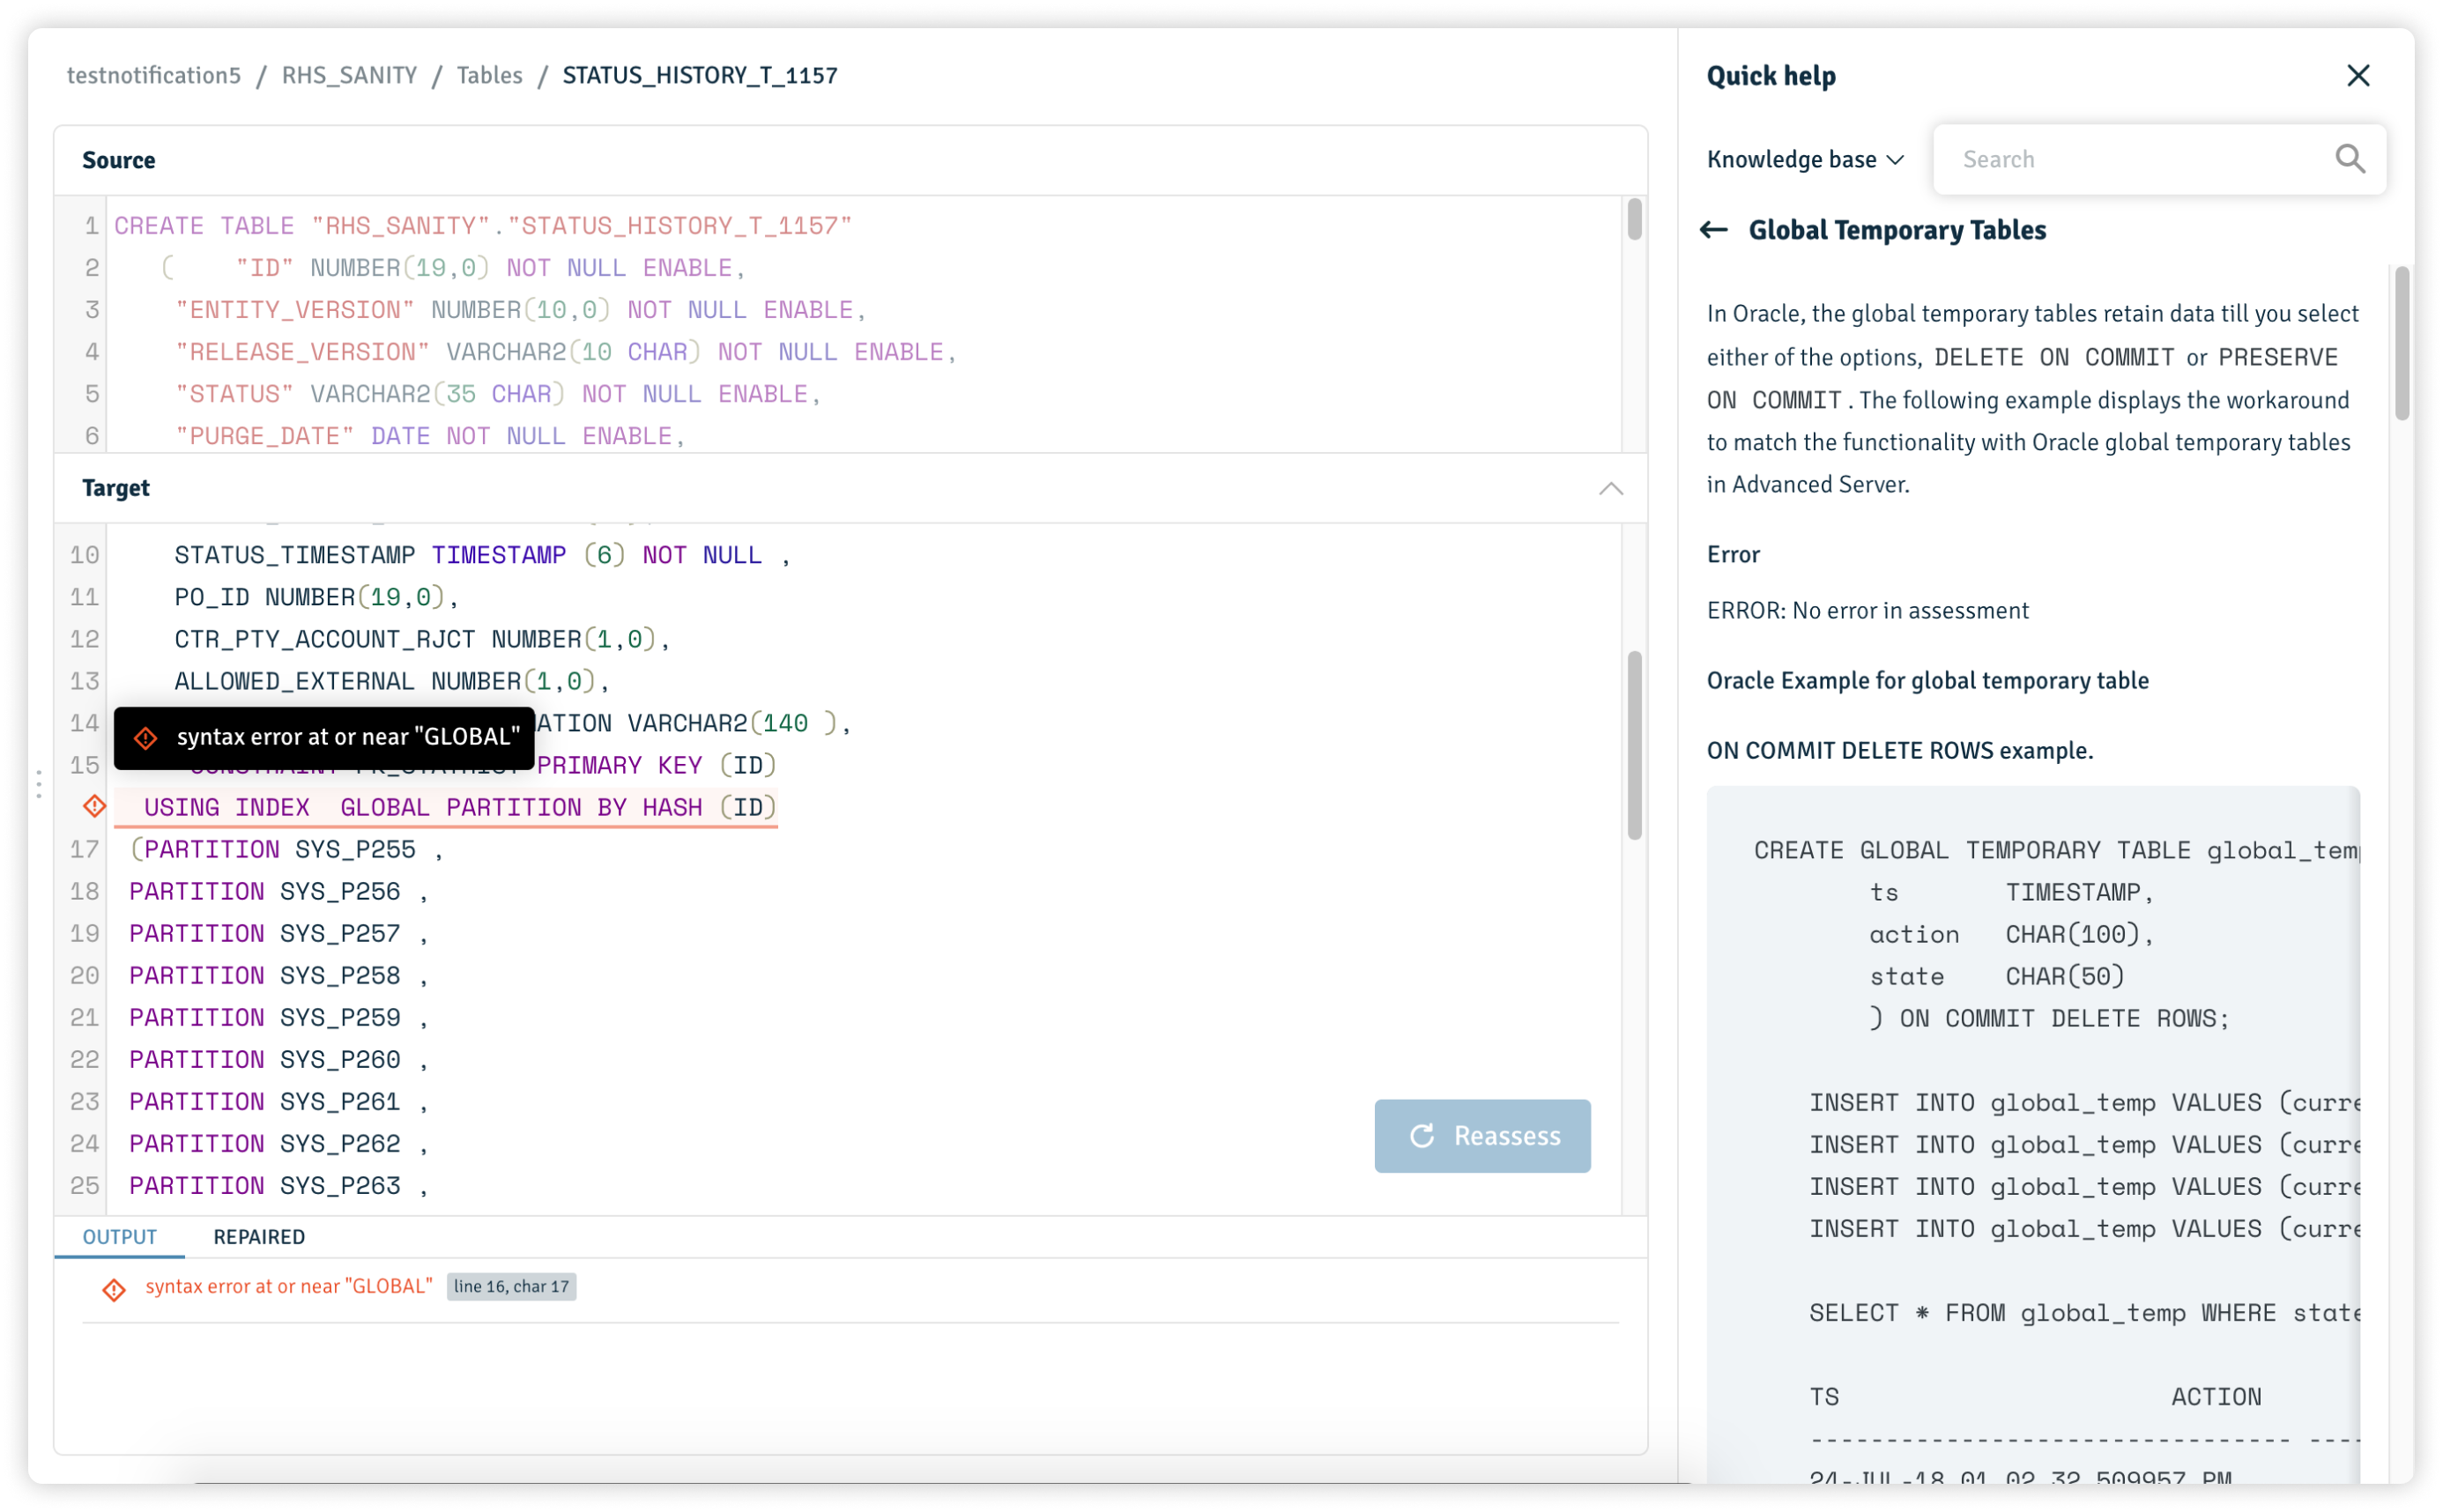
Task: Click the 'ON COMMIT DELETE ROWS example.' heading
Action: (1899, 750)
